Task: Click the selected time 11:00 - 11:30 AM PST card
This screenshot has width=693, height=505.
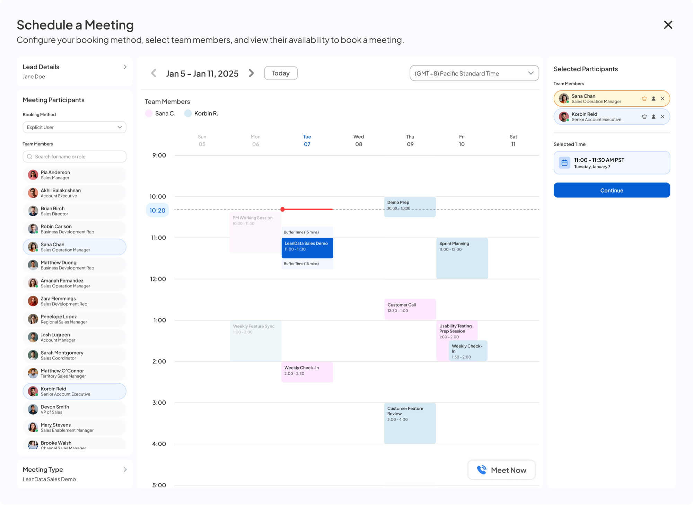Action: click(x=612, y=163)
